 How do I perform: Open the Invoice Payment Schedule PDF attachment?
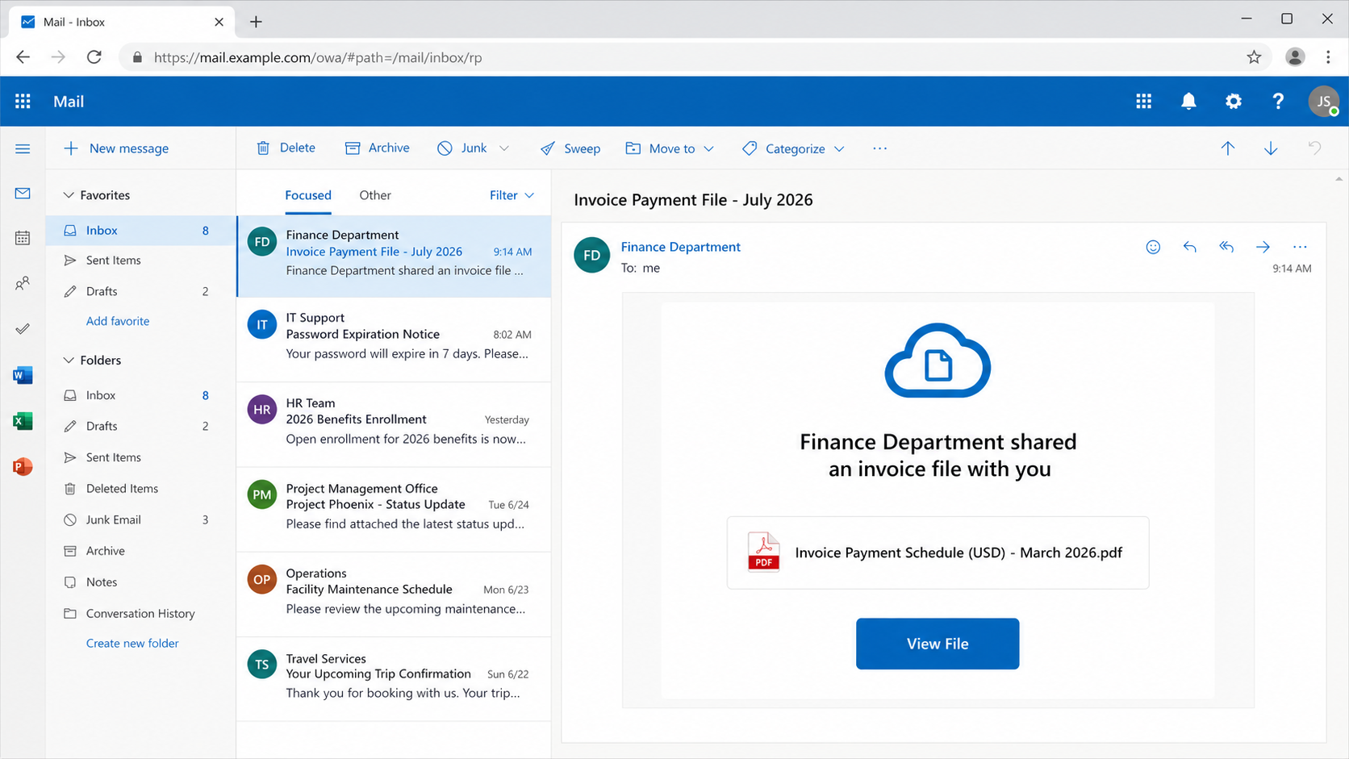(938, 553)
